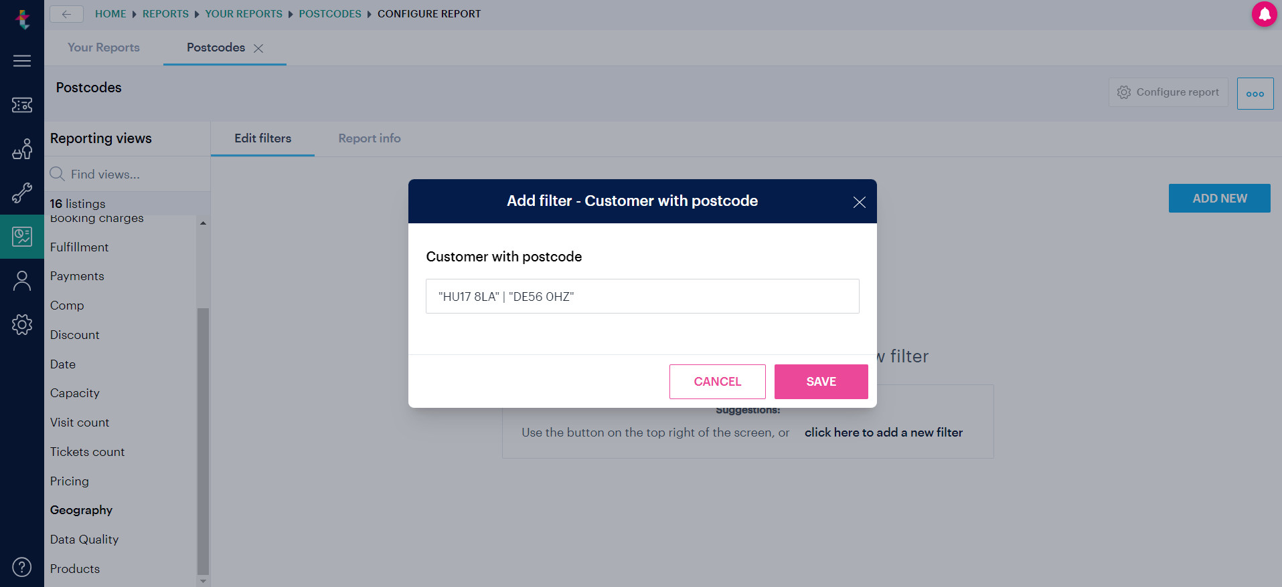Image resolution: width=1282 pixels, height=587 pixels.
Task: Open the tickets icon in sidebar
Action: click(22, 105)
